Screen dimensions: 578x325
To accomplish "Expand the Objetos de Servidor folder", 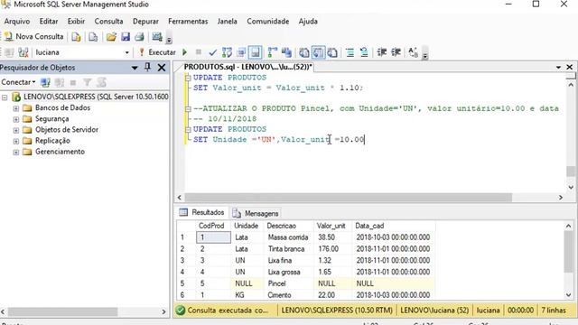I will coord(16,130).
